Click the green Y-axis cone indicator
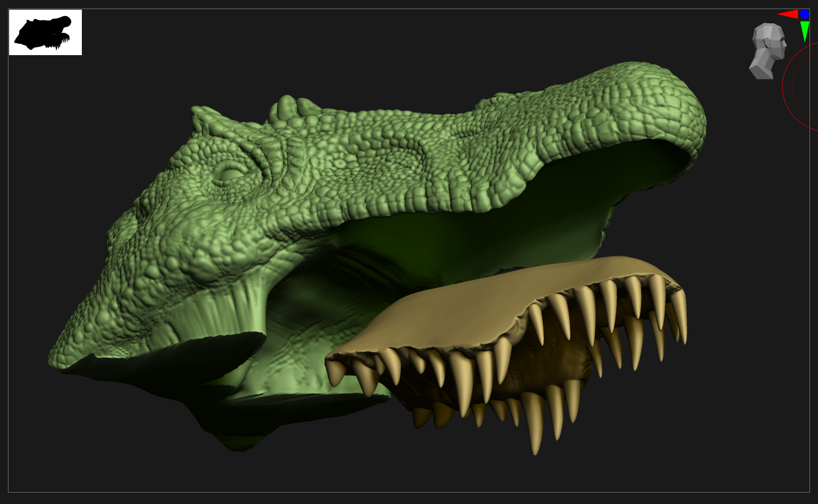Viewport: 818px width, 504px height. (804, 31)
